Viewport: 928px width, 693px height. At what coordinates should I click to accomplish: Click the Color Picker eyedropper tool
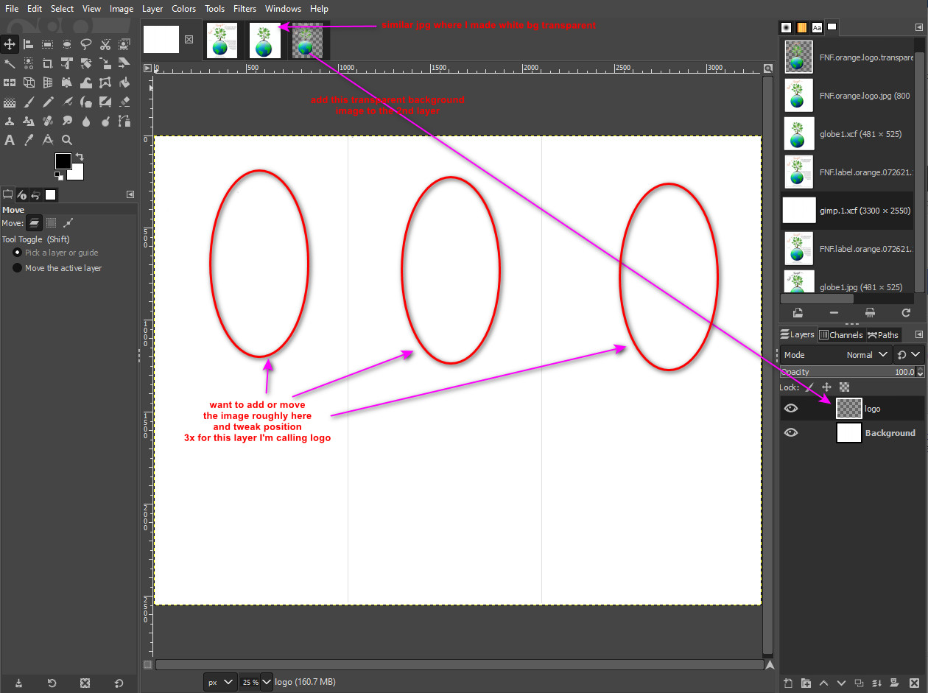click(x=29, y=140)
